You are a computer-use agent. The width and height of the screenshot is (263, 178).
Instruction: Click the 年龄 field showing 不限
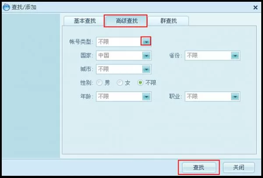pyautogui.click(x=124, y=96)
